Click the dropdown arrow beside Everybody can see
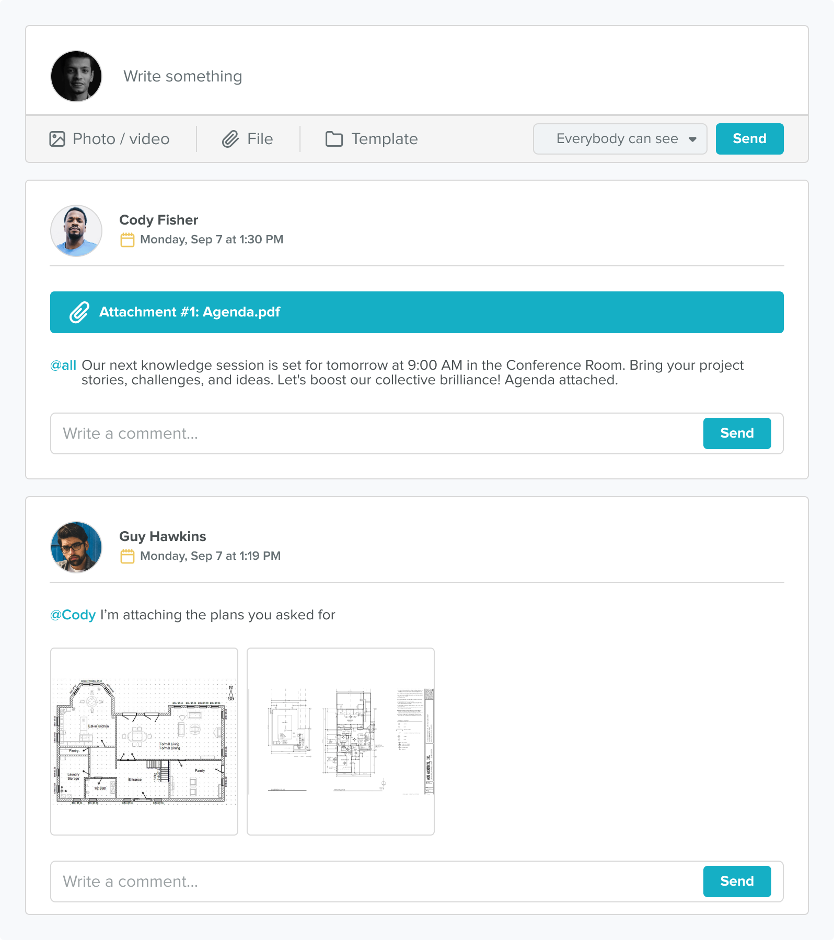 click(x=692, y=139)
